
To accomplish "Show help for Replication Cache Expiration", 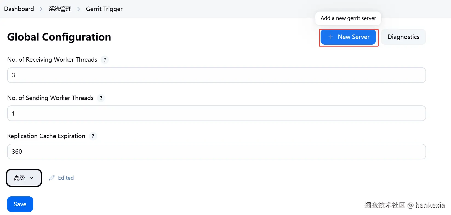I will 93,136.
